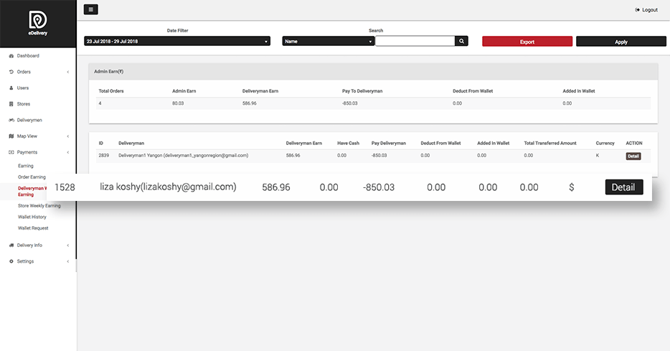
Task: Focus the Search text field
Action: coord(415,41)
